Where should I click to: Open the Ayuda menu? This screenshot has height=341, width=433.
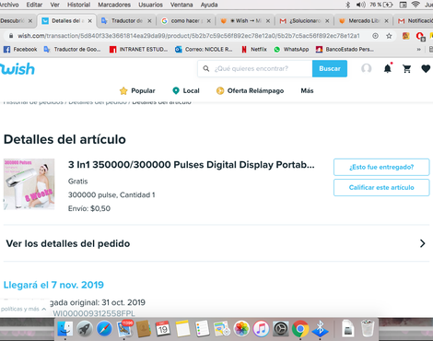coord(209,5)
